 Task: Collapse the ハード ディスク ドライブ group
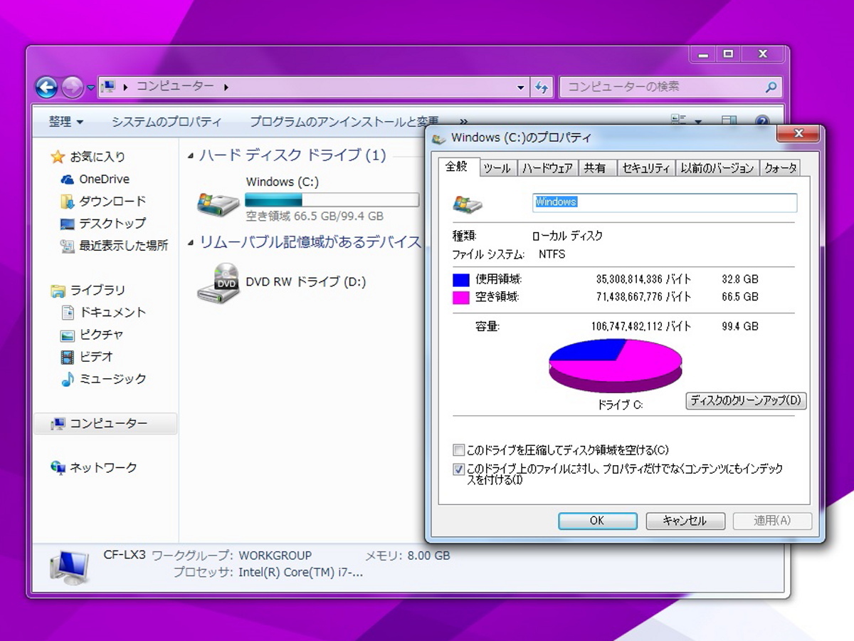point(191,155)
